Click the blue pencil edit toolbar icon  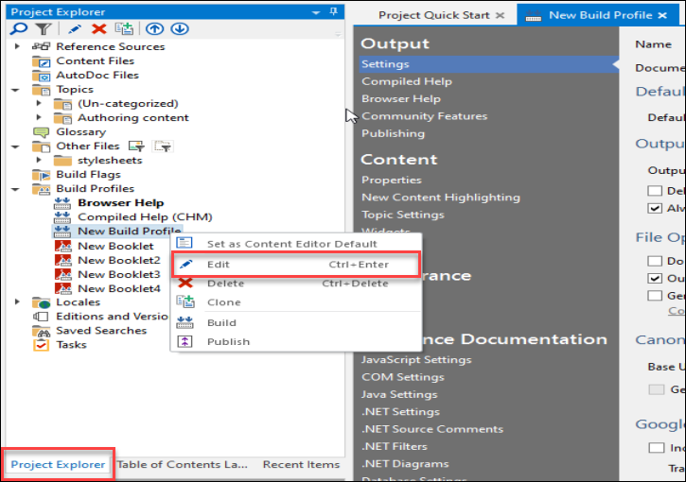click(x=77, y=29)
